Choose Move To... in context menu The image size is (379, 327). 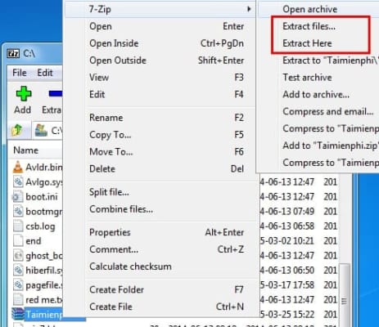click(x=167, y=151)
